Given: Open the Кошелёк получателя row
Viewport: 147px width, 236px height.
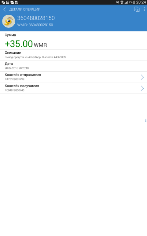Looking at the screenshot, I should click(x=73, y=88).
